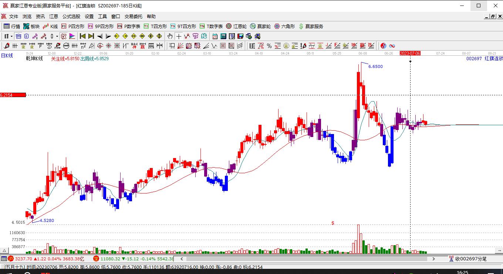Select the red fan lines drawing tool

(x=180, y=46)
